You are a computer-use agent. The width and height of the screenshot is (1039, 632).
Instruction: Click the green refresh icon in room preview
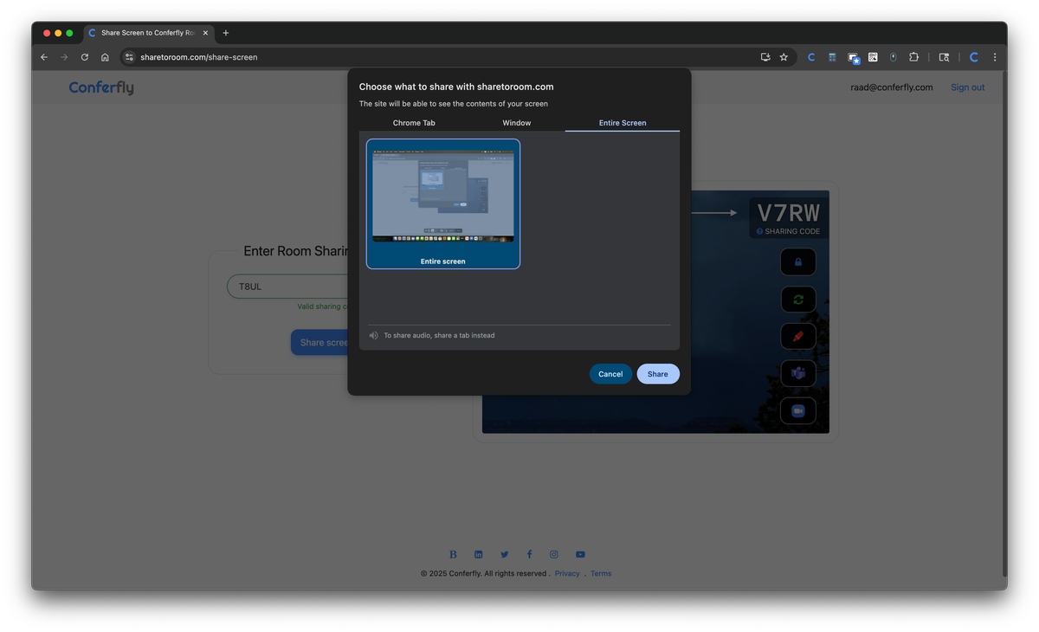click(x=798, y=300)
